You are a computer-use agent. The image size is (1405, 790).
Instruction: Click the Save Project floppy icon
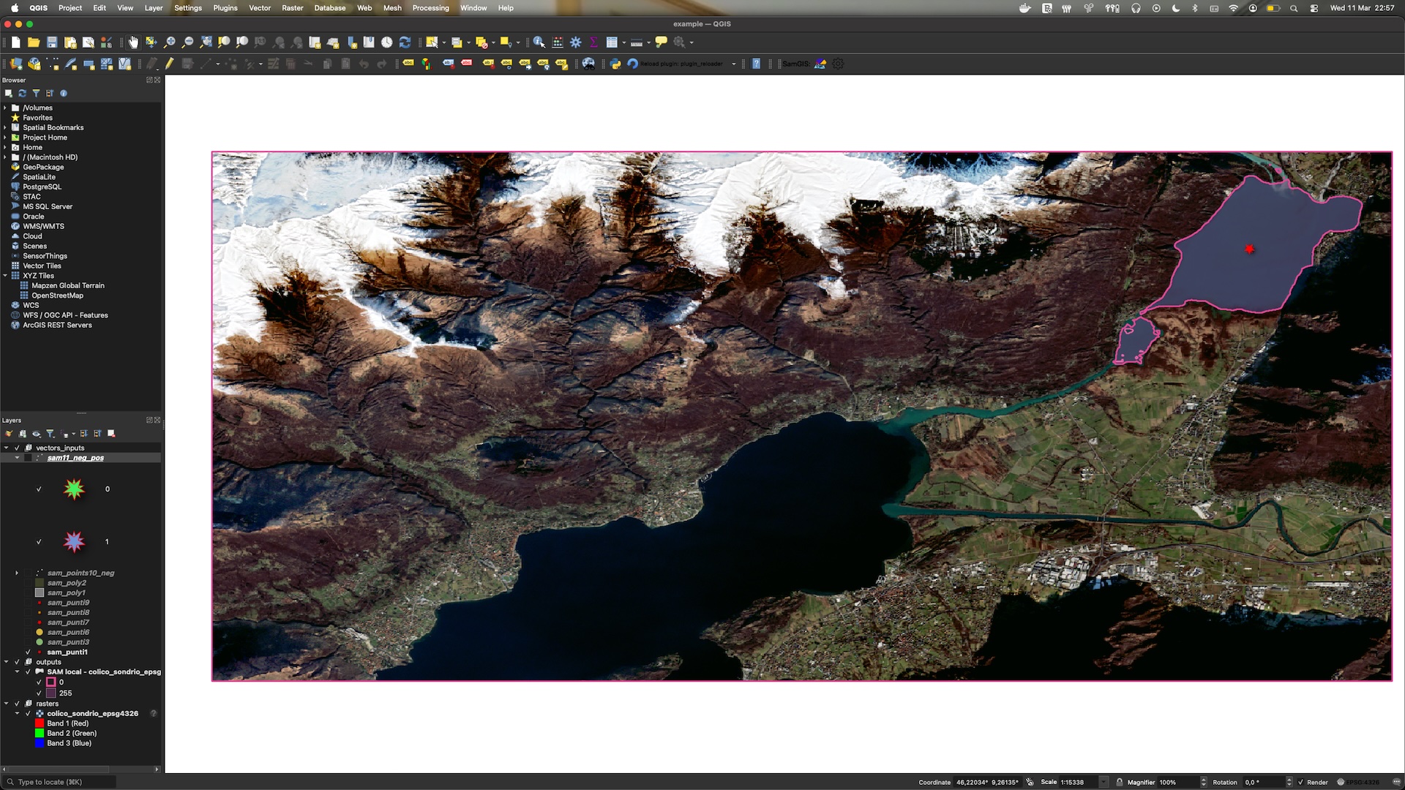(x=52, y=42)
